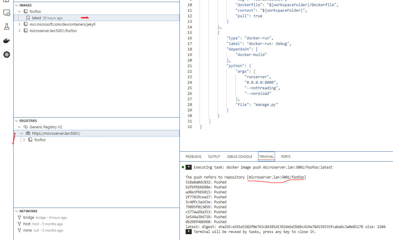The width and height of the screenshot is (393, 240).
Task: Click the microserver.lan:5001/foofoo label in IMAGES
Action: coord(53,31)
